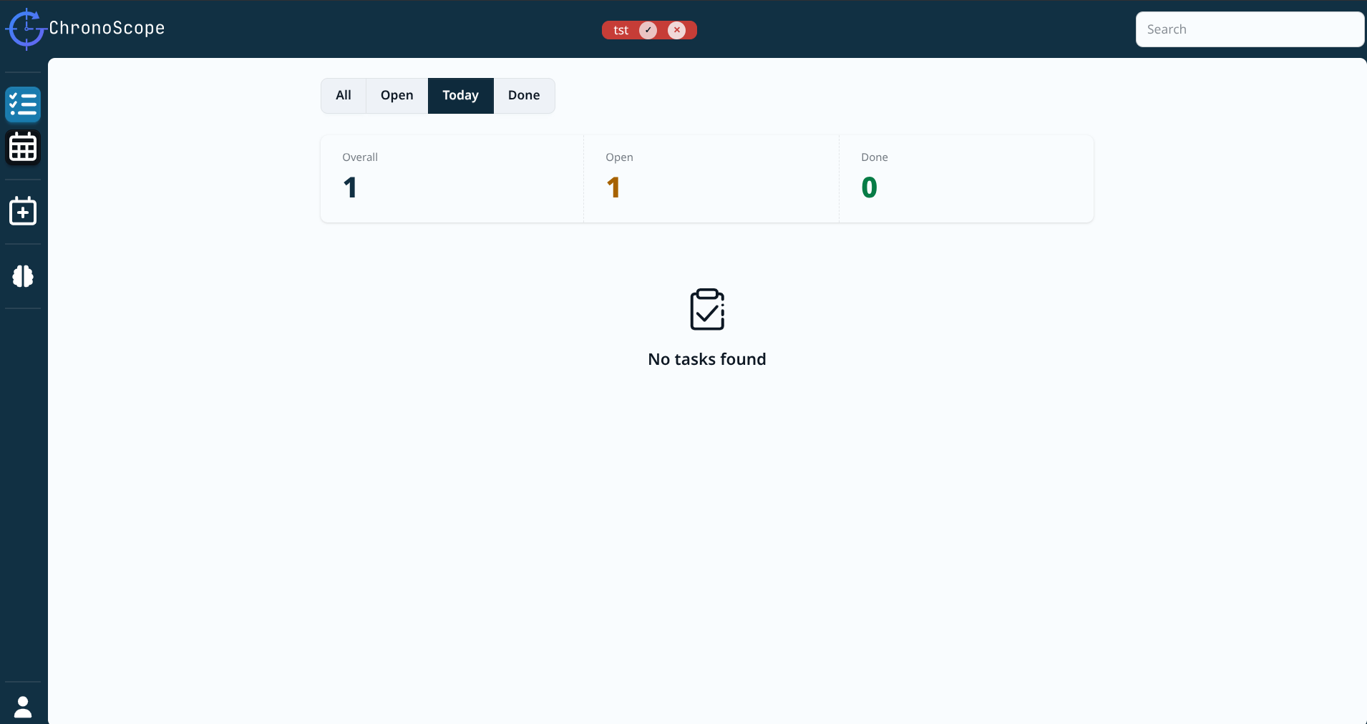Switch to the All tab

(344, 95)
